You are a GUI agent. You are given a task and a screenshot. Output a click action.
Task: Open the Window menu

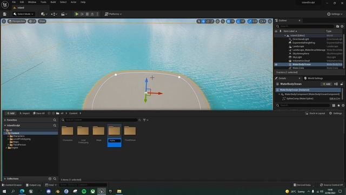click(x=32, y=2)
